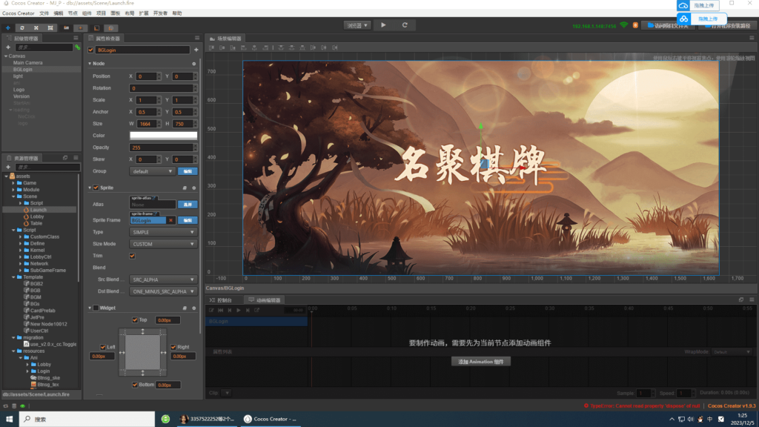Click the hierarchy panel menu icon
Viewport: 759px width, 427px height.
coord(75,37)
